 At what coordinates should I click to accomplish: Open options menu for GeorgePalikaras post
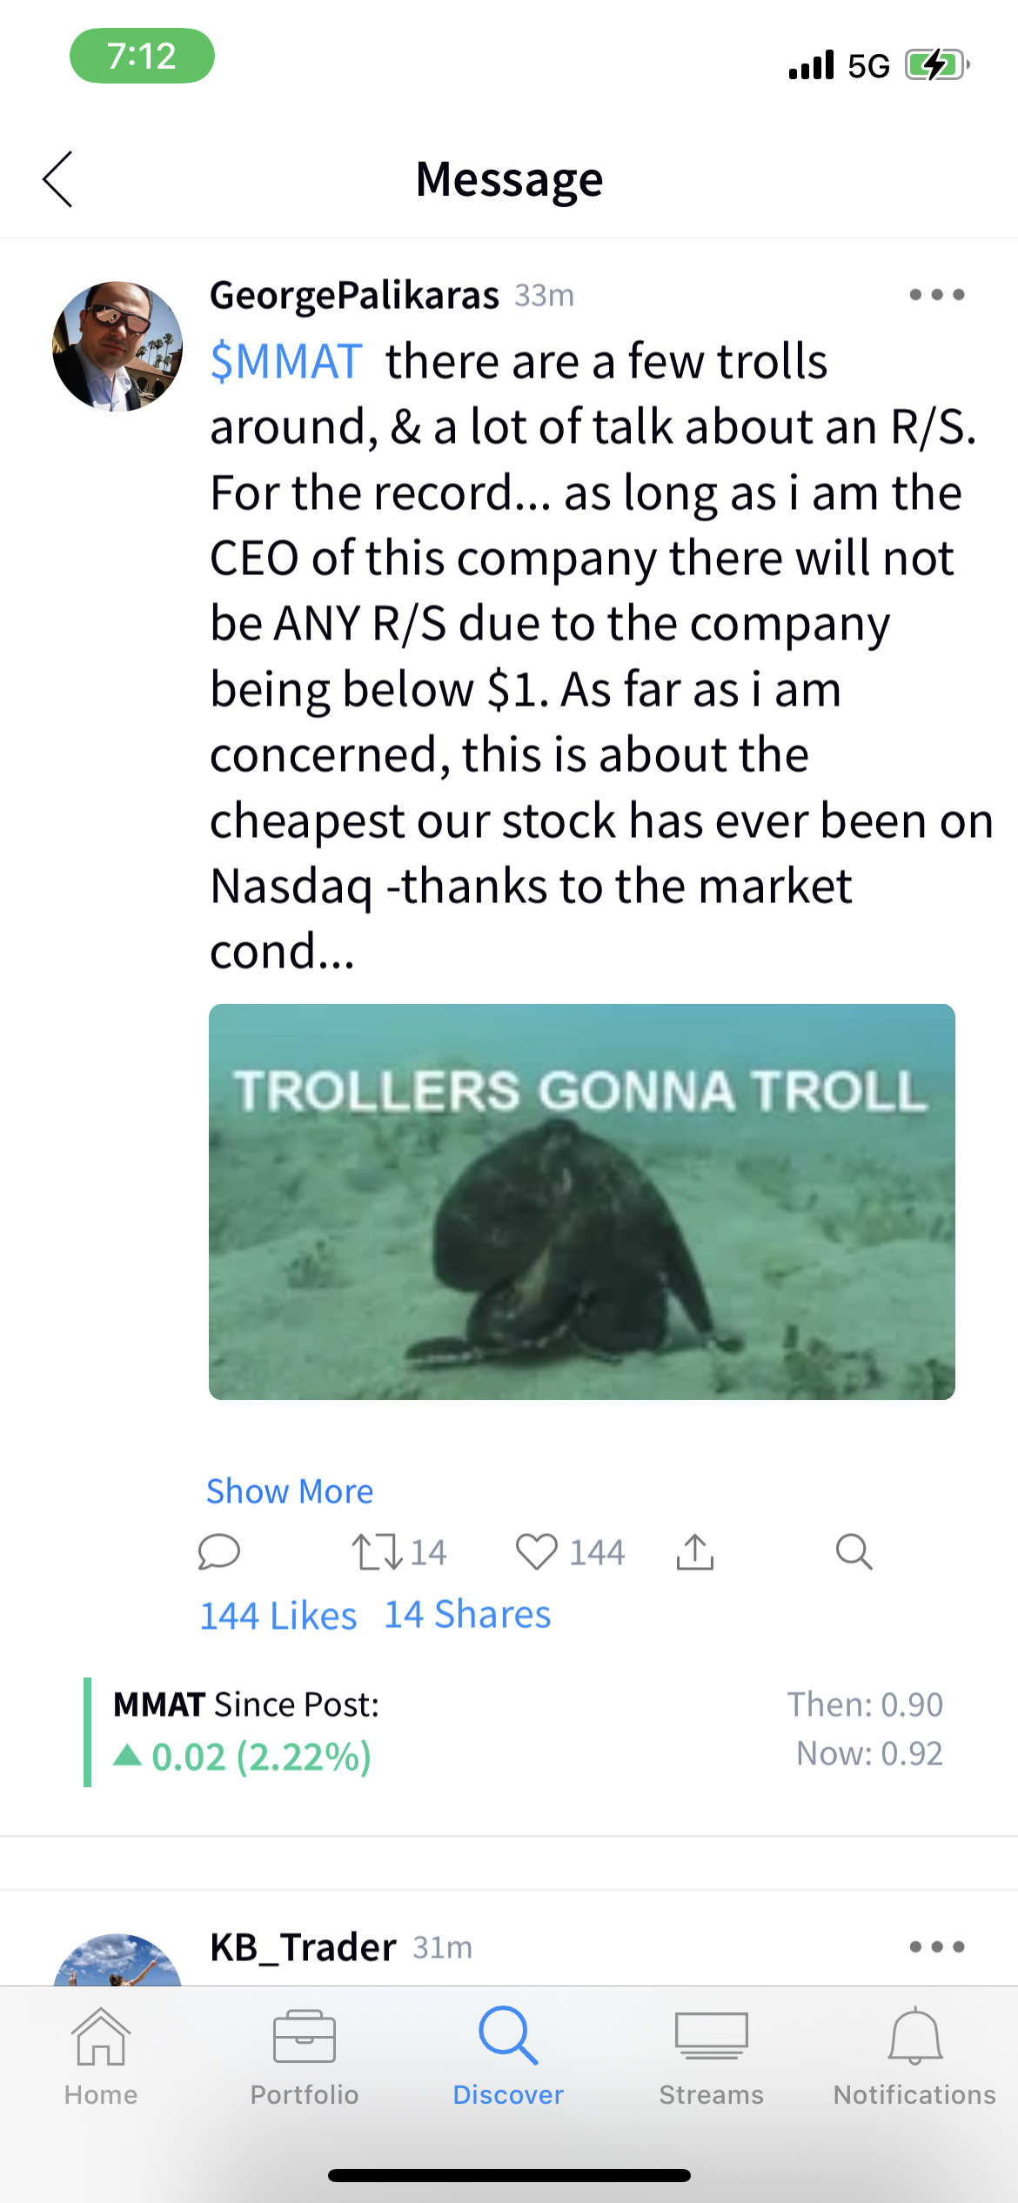pos(936,295)
